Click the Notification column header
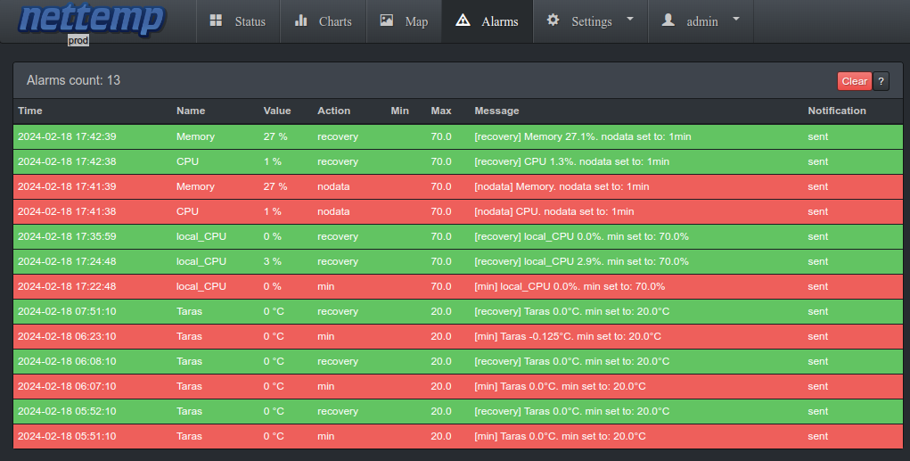Screen dimensions: 910x461 click(836, 111)
